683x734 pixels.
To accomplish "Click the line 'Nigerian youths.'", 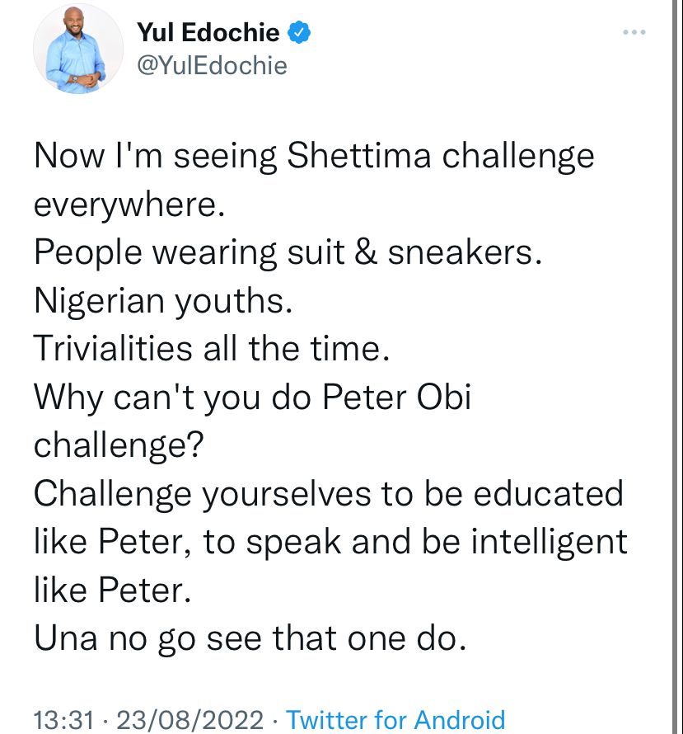I will (x=163, y=301).
